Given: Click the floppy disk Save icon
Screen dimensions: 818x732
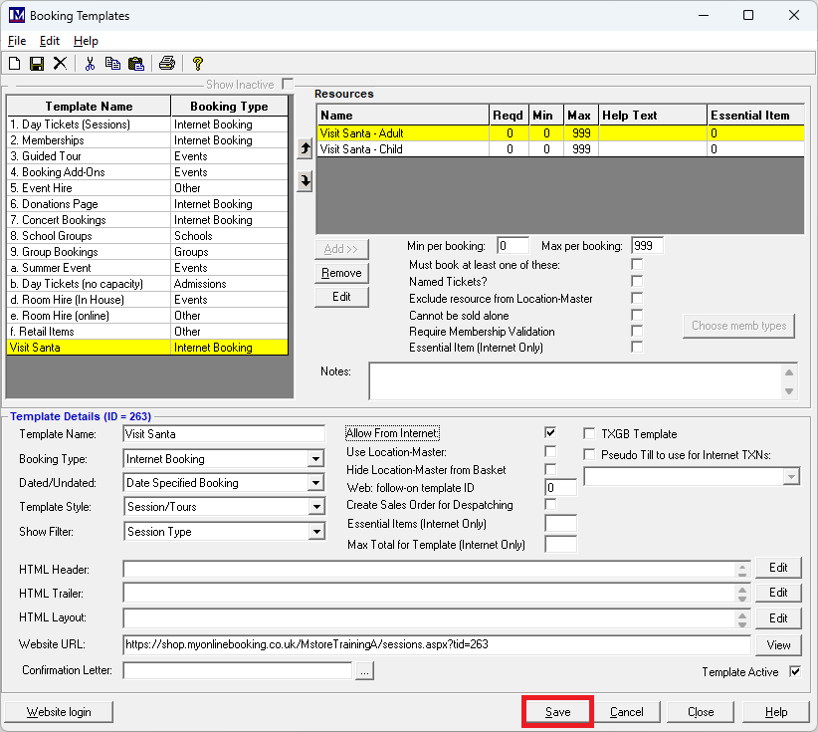Looking at the screenshot, I should pos(37,64).
